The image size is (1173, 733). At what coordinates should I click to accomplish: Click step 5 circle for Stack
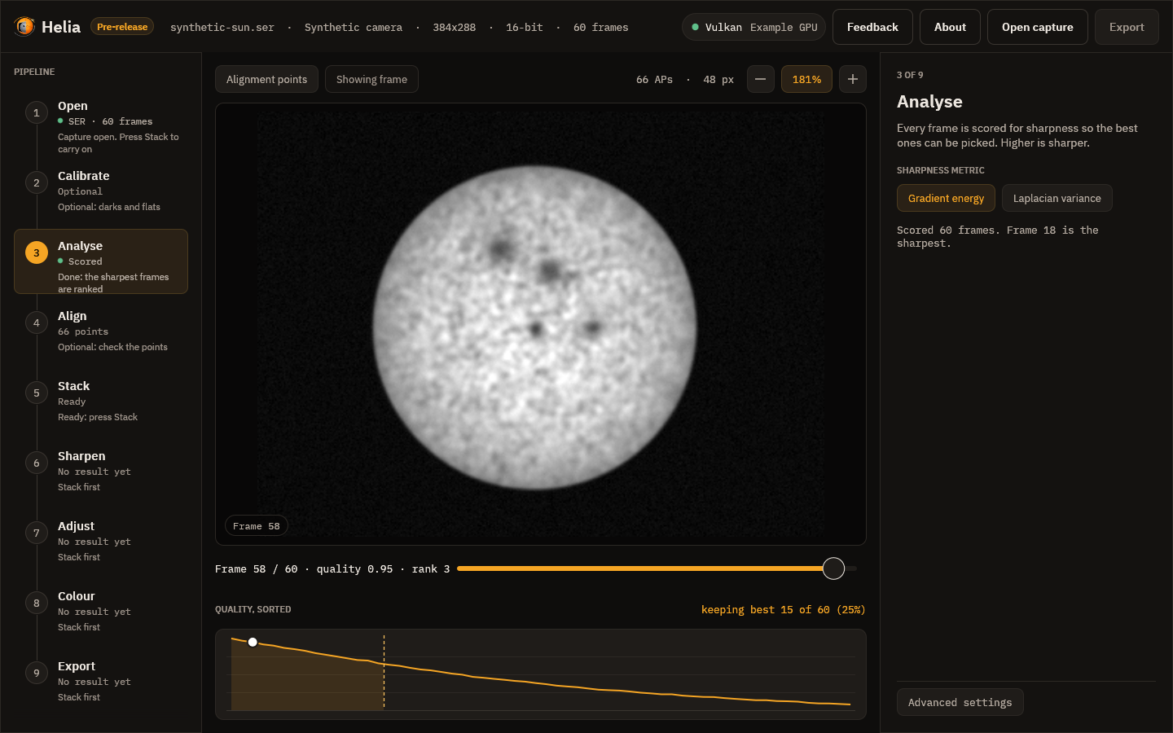(x=37, y=393)
